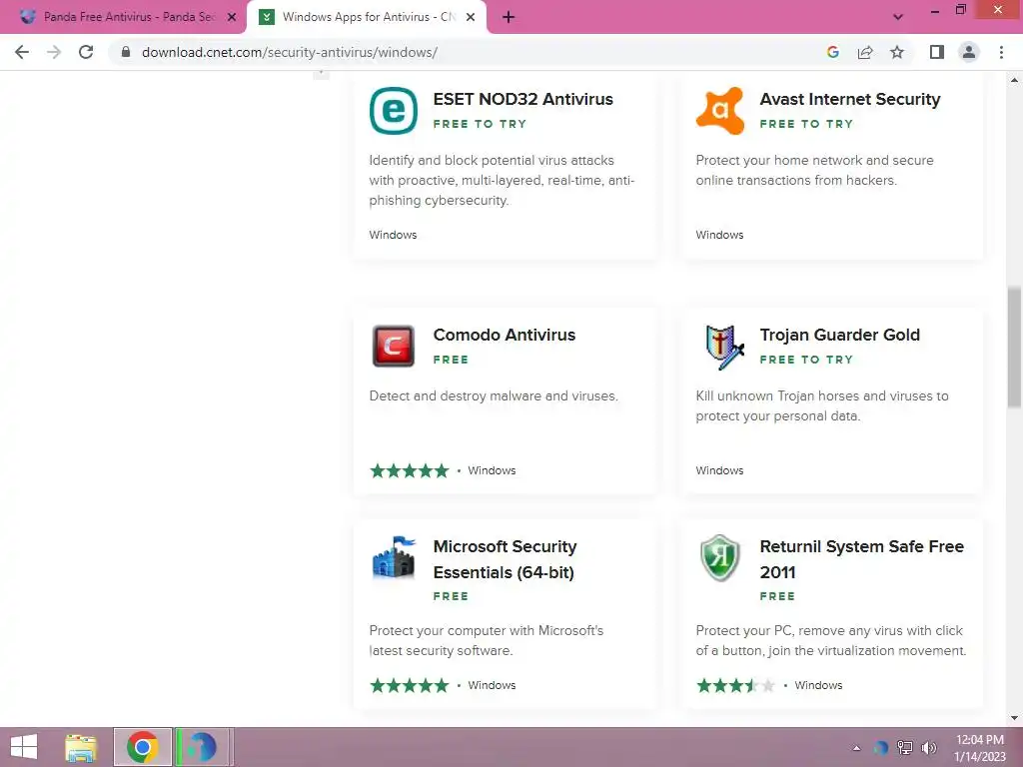Viewport: 1023px width, 767px height.
Task: Bookmark this page with the star icon
Action: pos(897,52)
